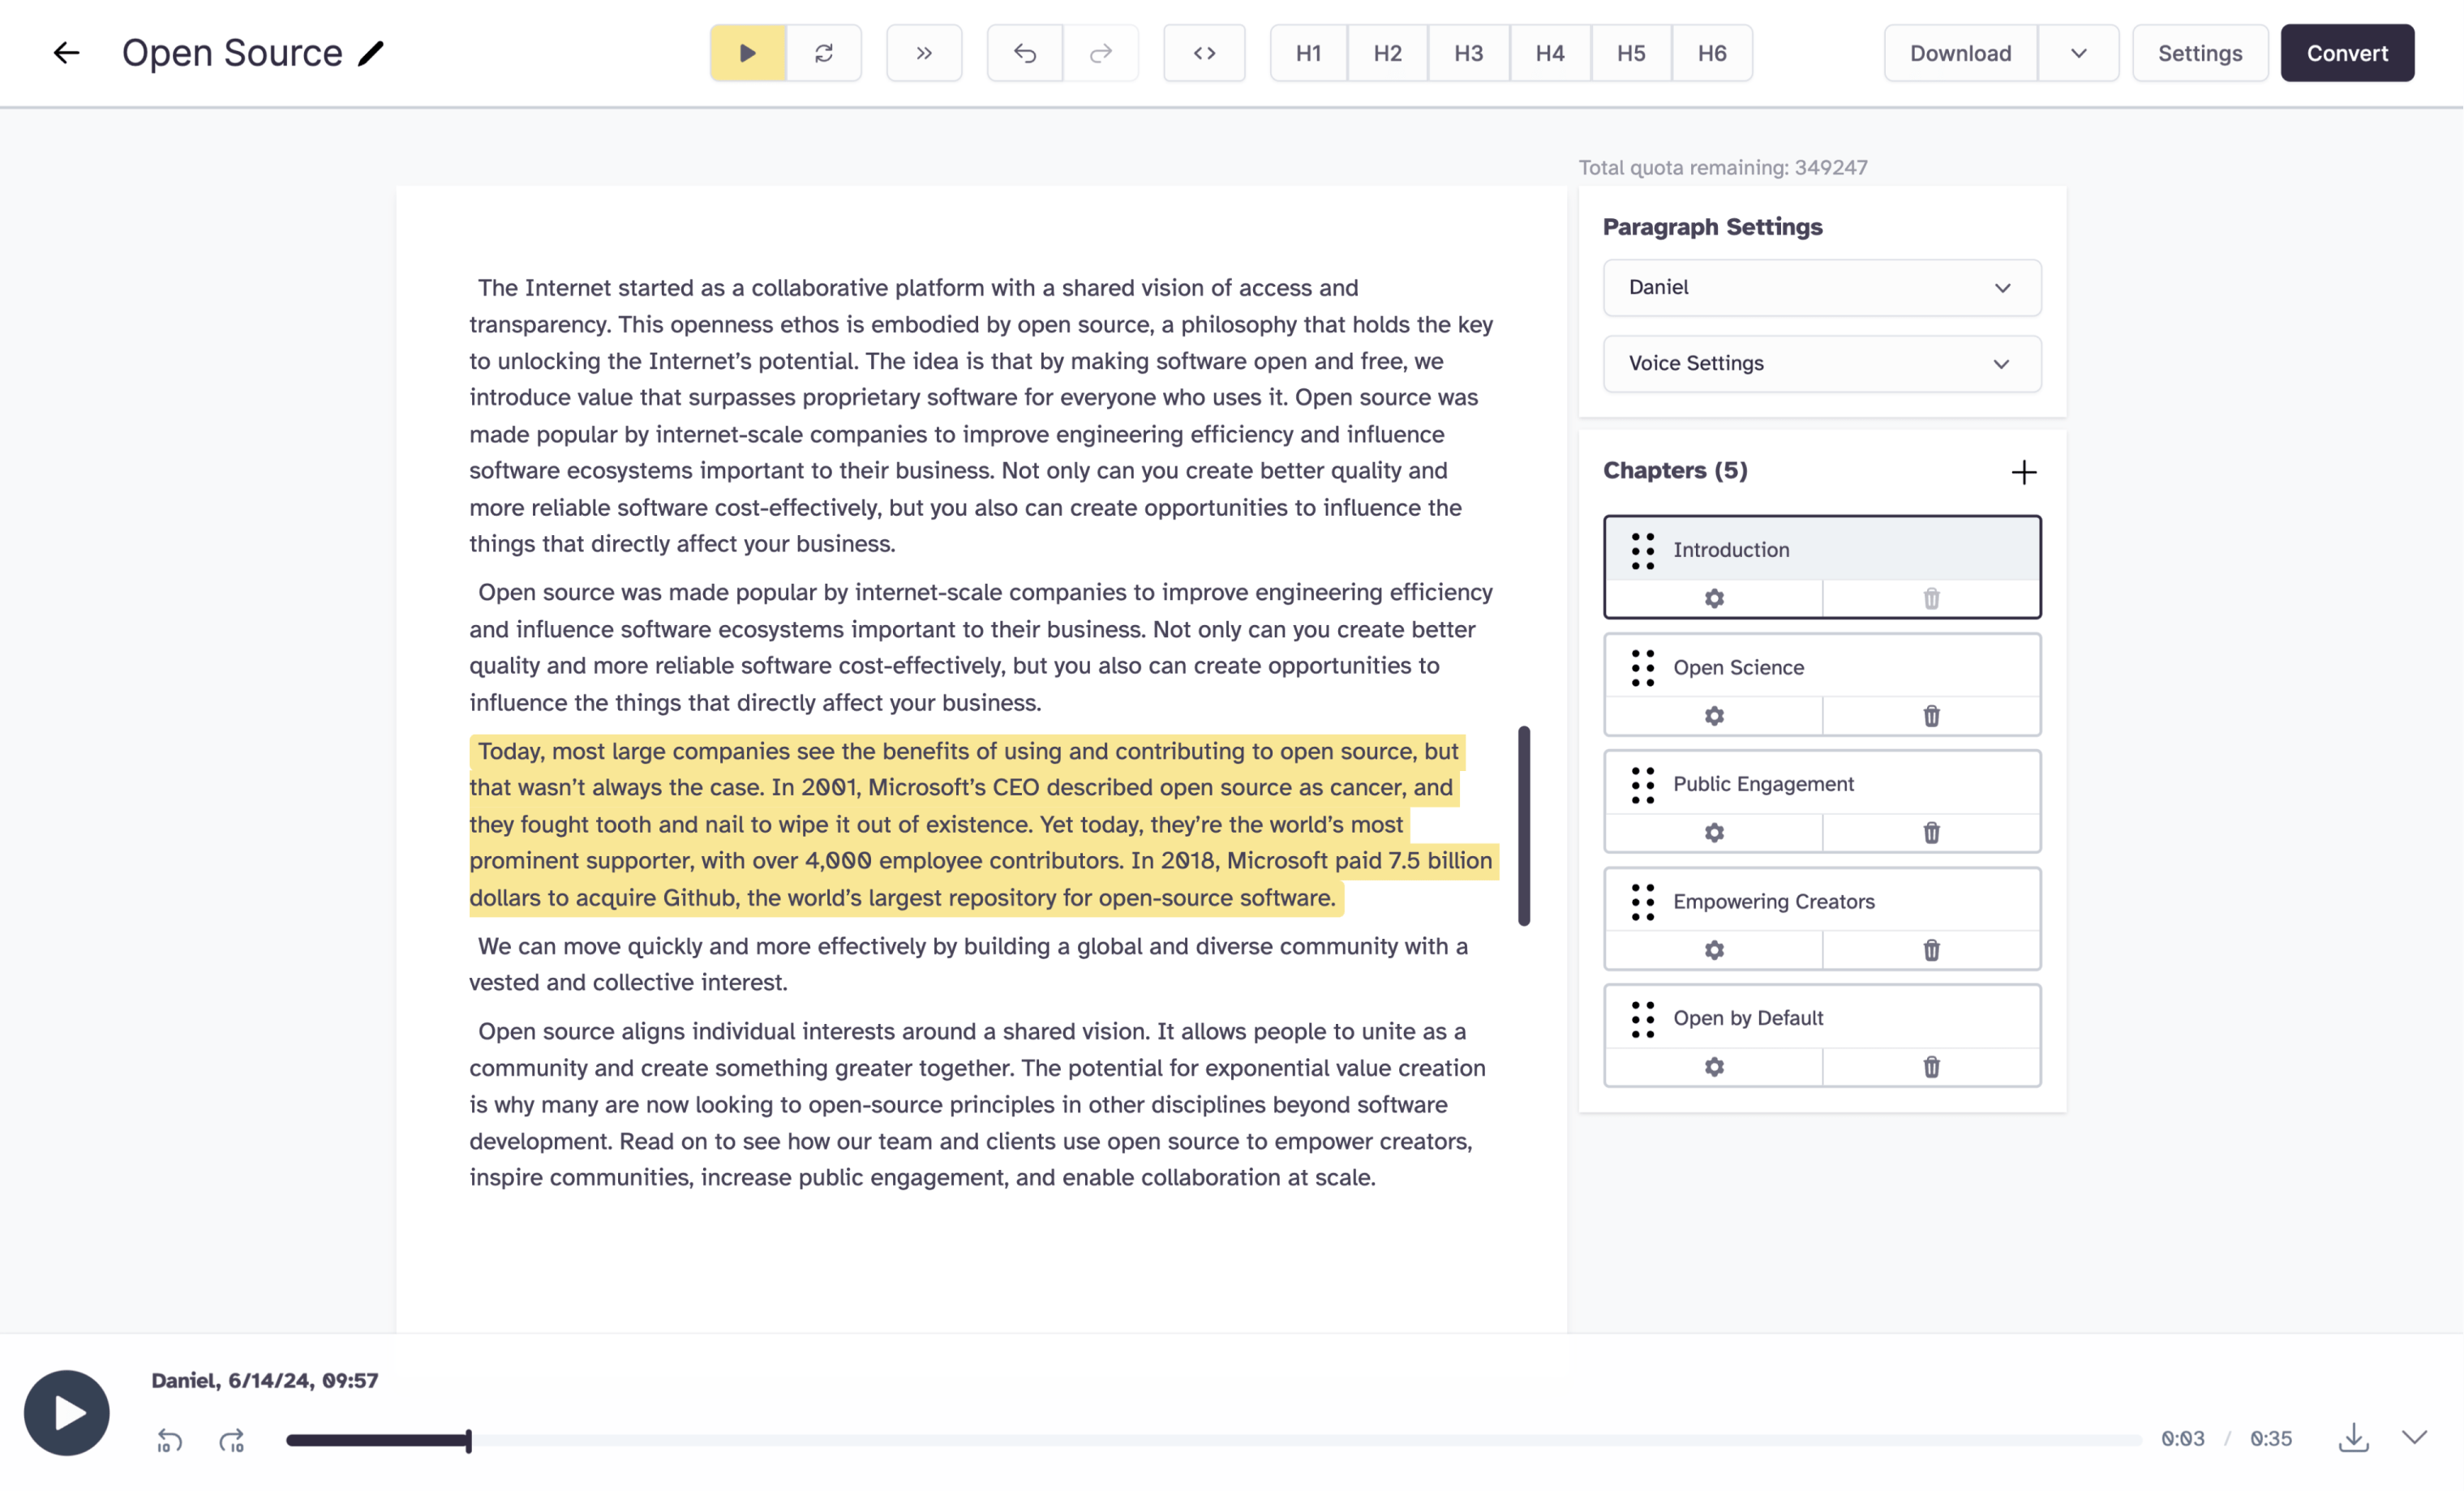The height and width of the screenshot is (1491, 2464).
Task: Click the Download button
Action: pos(1960,53)
